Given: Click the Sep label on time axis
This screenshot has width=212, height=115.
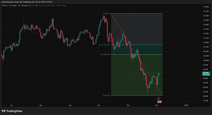Looking at the screenshot, I should [x=70, y=105].
